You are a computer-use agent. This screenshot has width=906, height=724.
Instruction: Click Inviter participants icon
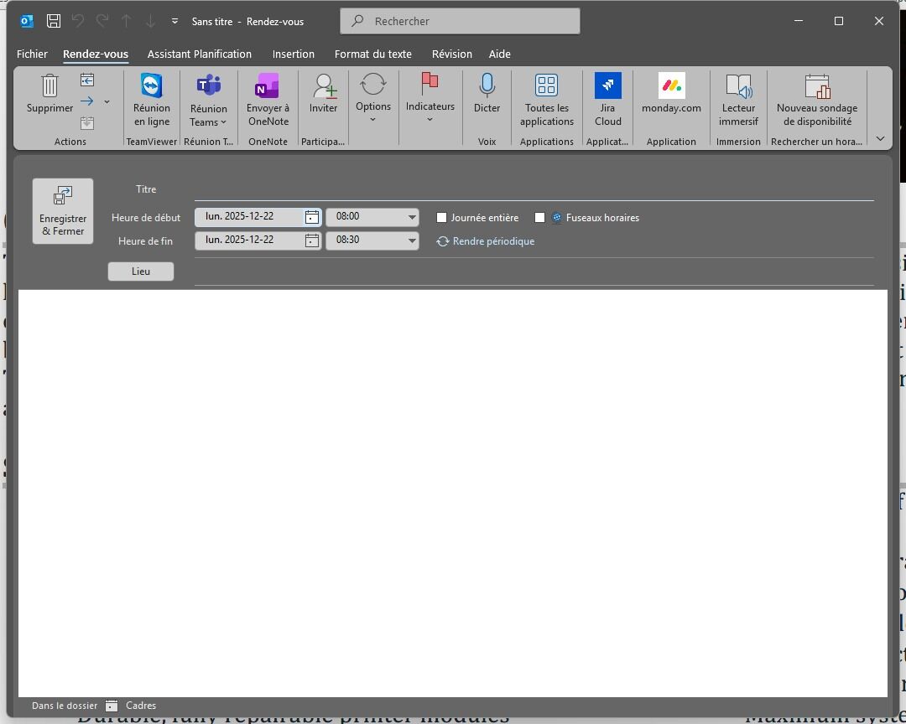point(324,85)
